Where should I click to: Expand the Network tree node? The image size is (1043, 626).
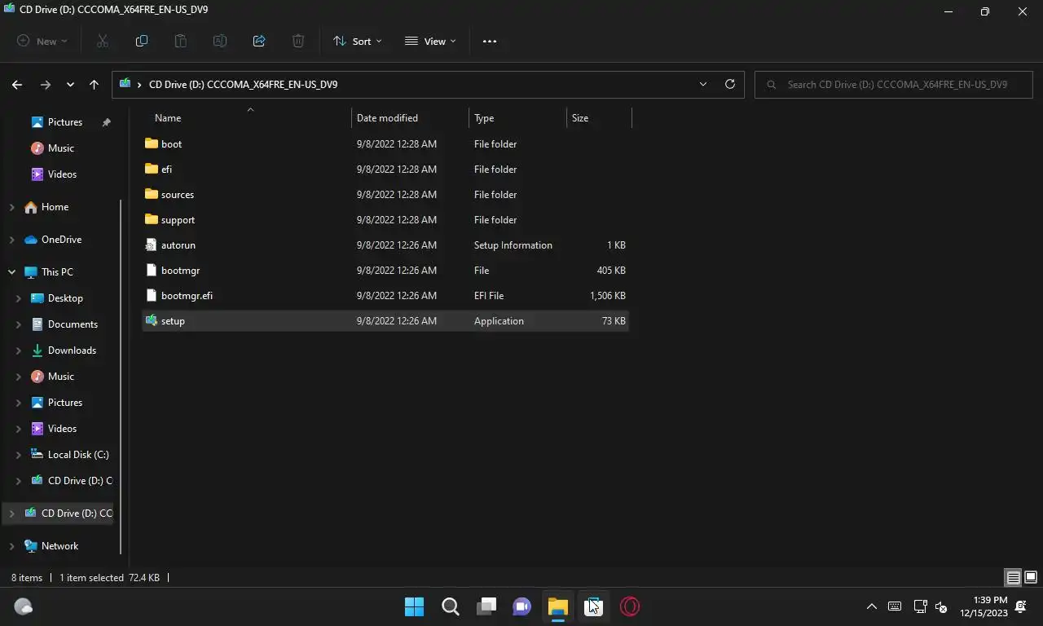click(11, 546)
